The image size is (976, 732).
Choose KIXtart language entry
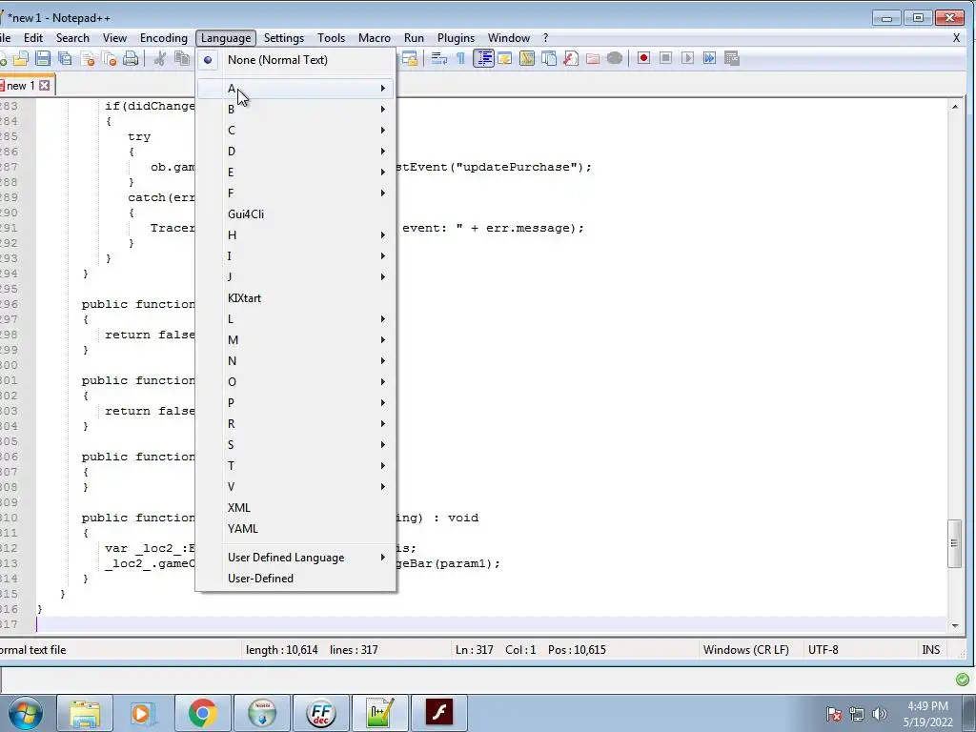pos(295,298)
